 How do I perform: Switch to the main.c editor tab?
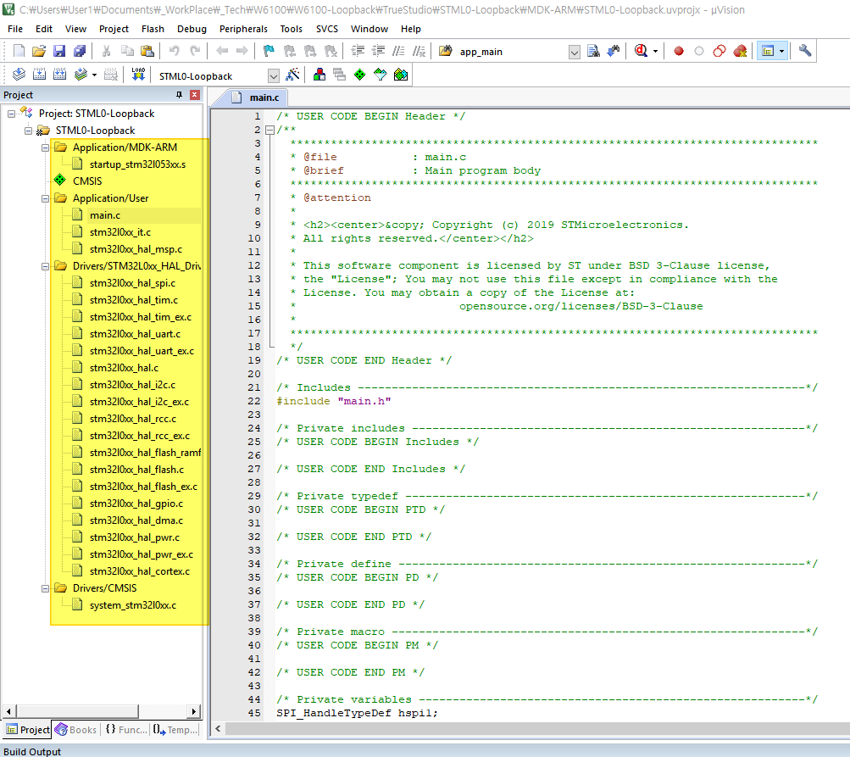click(x=256, y=97)
